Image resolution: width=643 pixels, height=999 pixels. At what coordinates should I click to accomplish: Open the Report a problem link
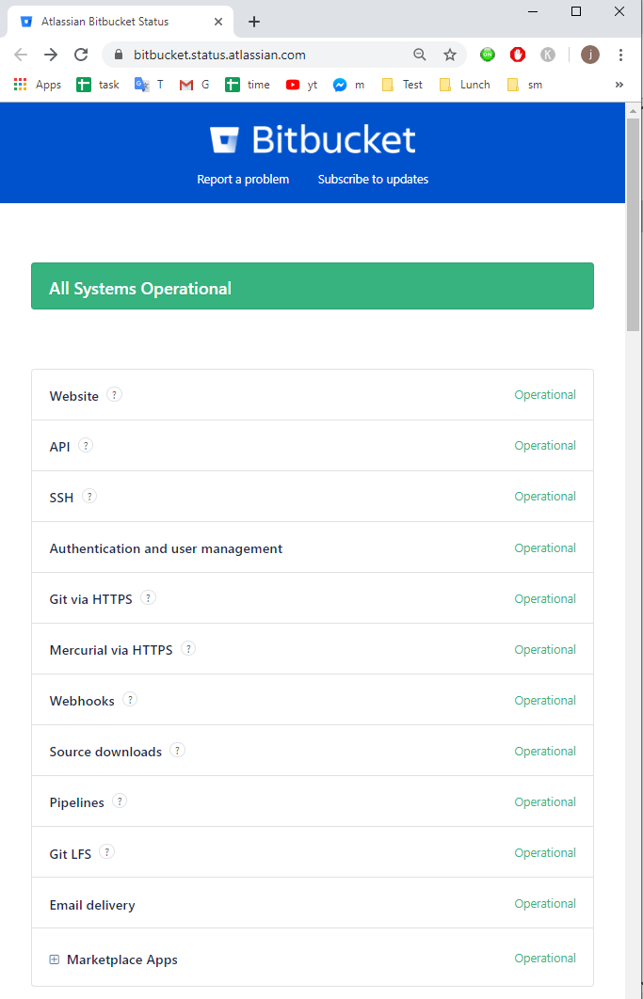coord(243,180)
